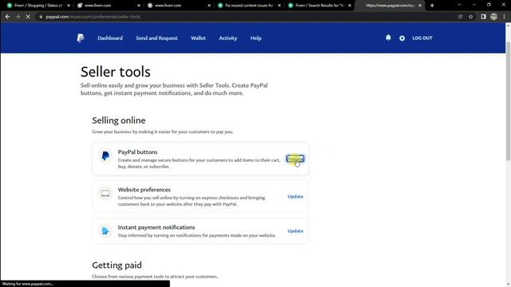Click Manage for PayPal buttons
This screenshot has height=287, width=511.
click(295, 159)
